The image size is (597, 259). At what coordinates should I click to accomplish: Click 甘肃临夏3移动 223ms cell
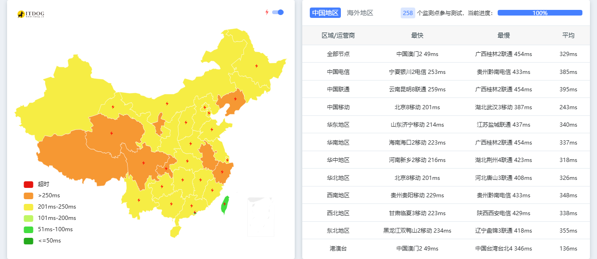pos(417,213)
